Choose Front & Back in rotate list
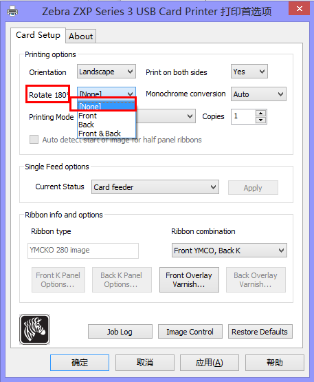The image size is (314, 382). pyautogui.click(x=106, y=134)
